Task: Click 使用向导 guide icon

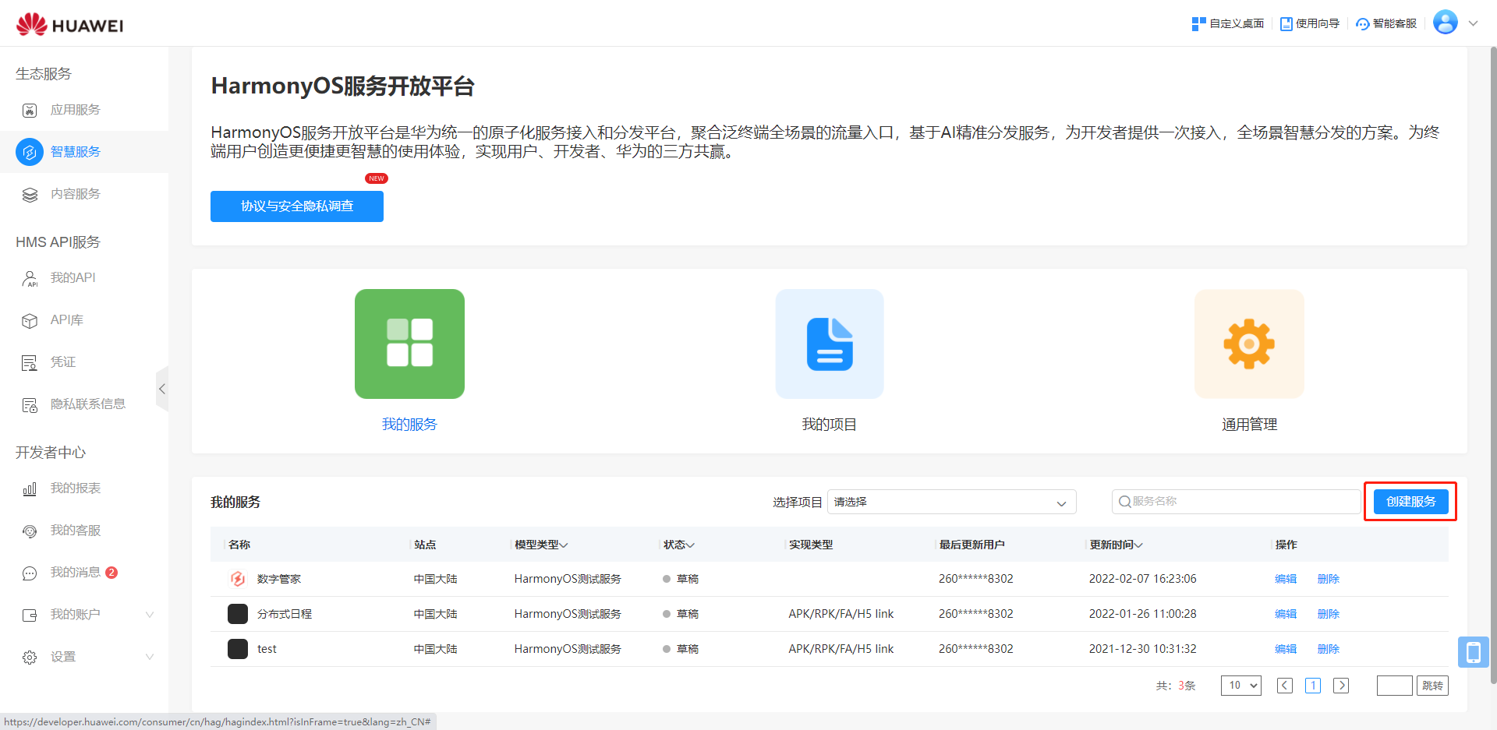Action: [1286, 23]
